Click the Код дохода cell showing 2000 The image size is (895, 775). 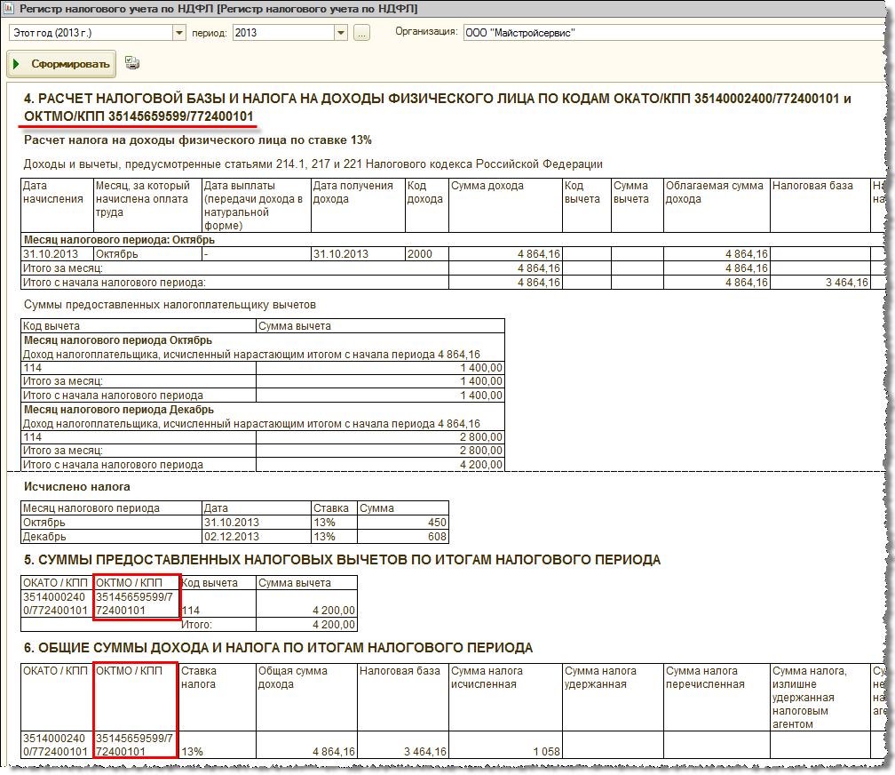click(426, 254)
